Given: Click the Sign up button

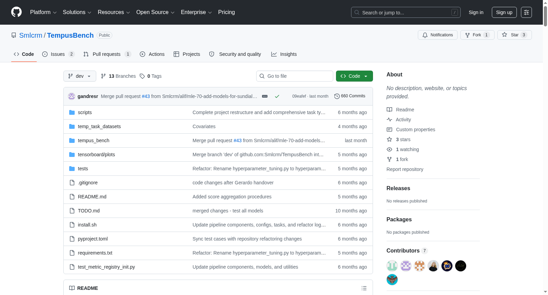Looking at the screenshot, I should tap(504, 12).
